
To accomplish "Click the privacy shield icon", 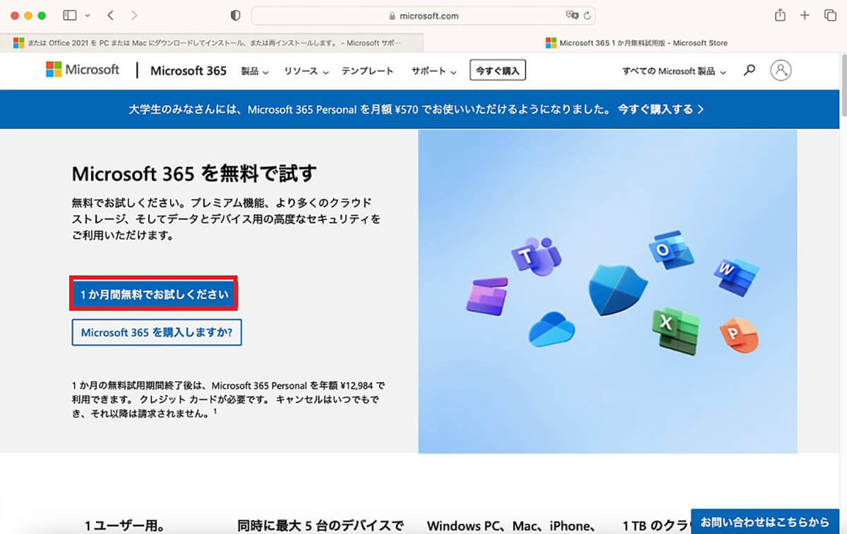I will point(236,16).
